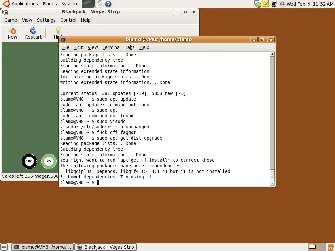Click the terminal scrollbar down arrow
The image size is (335, 251).
pos(272,183)
